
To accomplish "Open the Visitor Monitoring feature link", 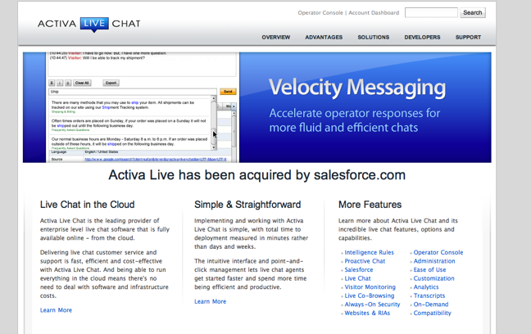I will [370, 287].
